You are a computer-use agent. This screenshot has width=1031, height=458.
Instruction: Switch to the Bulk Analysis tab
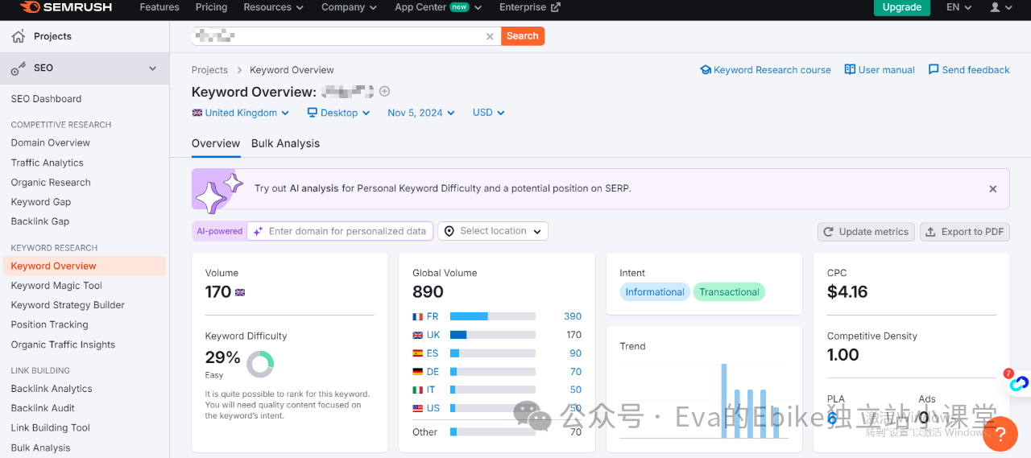tap(285, 143)
